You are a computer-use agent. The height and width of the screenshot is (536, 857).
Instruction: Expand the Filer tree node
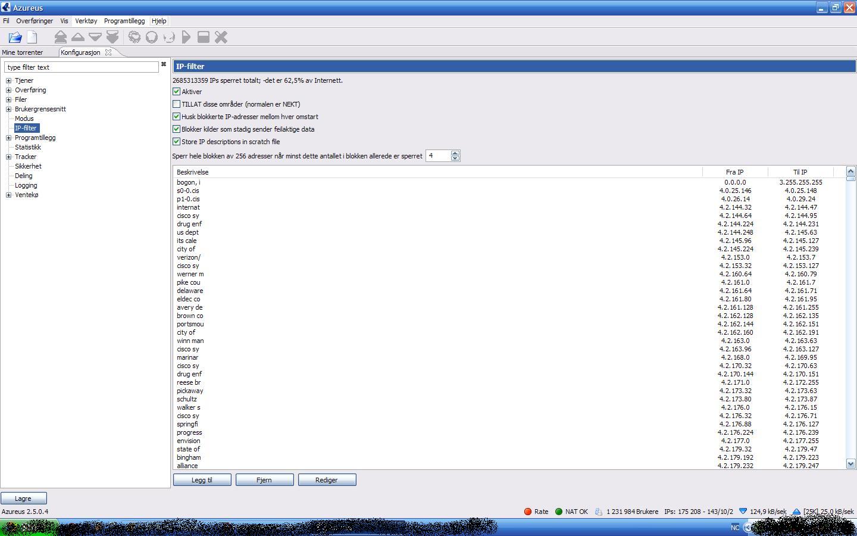[9, 99]
